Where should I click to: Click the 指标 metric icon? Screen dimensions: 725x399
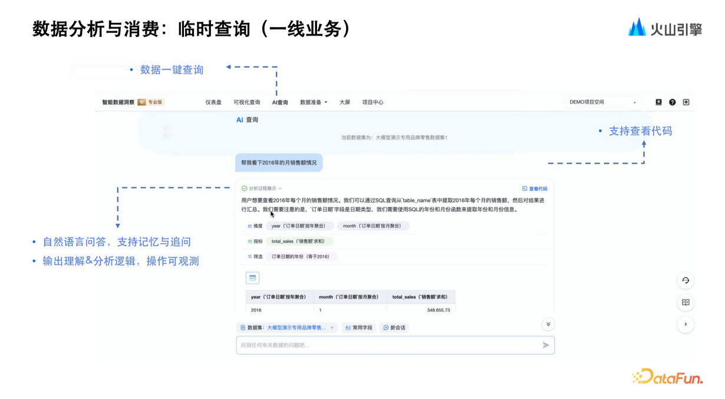point(249,241)
